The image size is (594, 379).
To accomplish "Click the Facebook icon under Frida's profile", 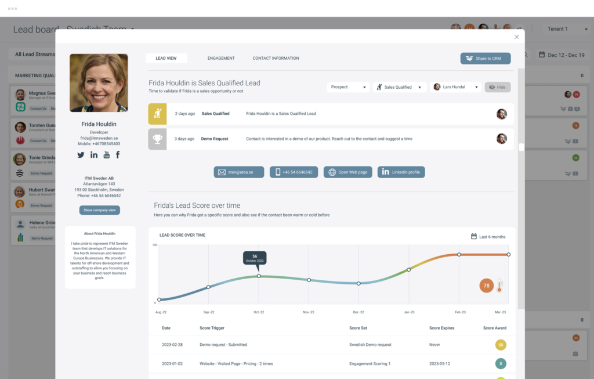I will click(x=118, y=155).
